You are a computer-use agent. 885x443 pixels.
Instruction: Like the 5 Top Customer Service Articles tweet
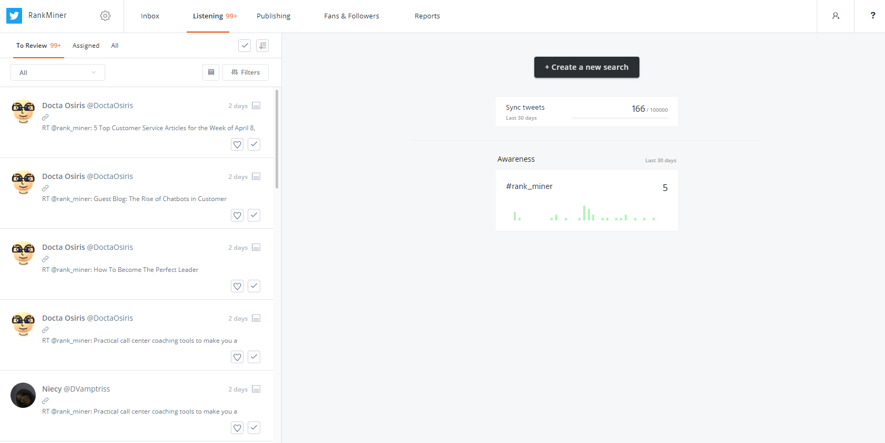coord(237,144)
